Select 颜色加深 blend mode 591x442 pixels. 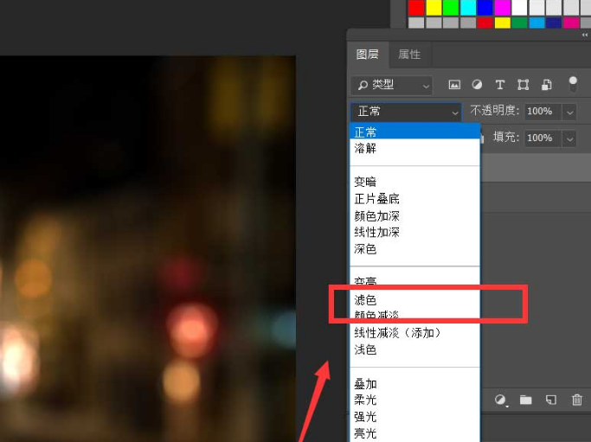(415, 215)
